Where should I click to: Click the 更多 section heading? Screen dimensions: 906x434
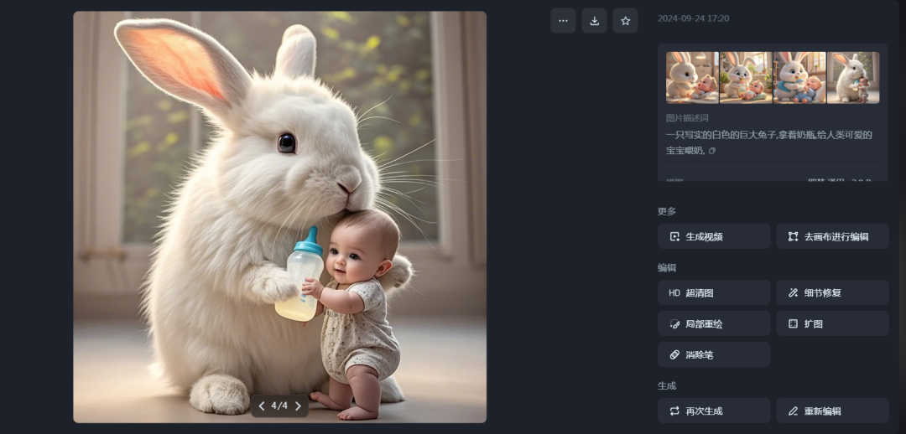point(667,211)
